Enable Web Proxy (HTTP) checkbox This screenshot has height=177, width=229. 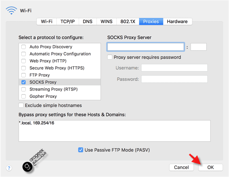pyautogui.click(x=23, y=61)
